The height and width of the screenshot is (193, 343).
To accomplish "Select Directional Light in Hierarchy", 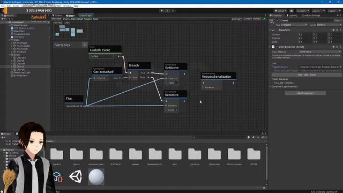I will [x=21, y=73].
